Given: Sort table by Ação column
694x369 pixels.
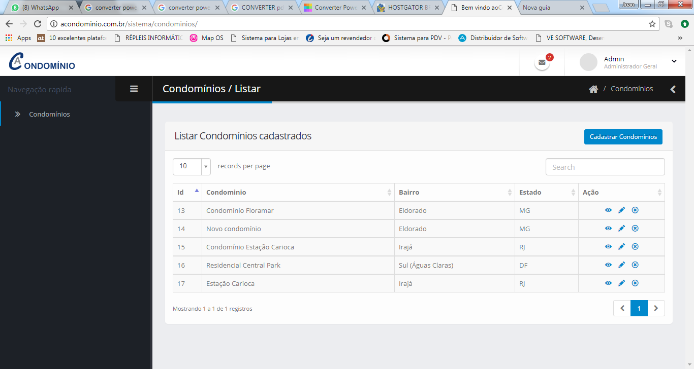Looking at the screenshot, I should coord(621,192).
